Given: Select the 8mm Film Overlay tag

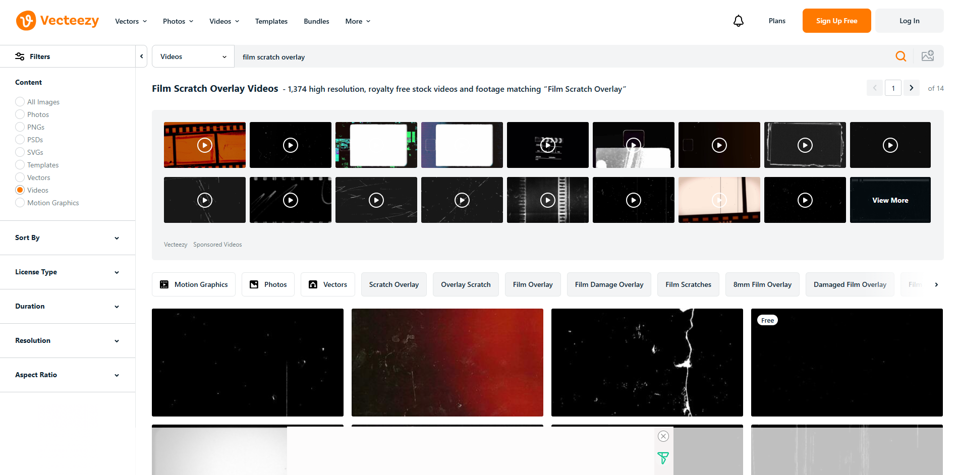Looking at the screenshot, I should (x=762, y=284).
